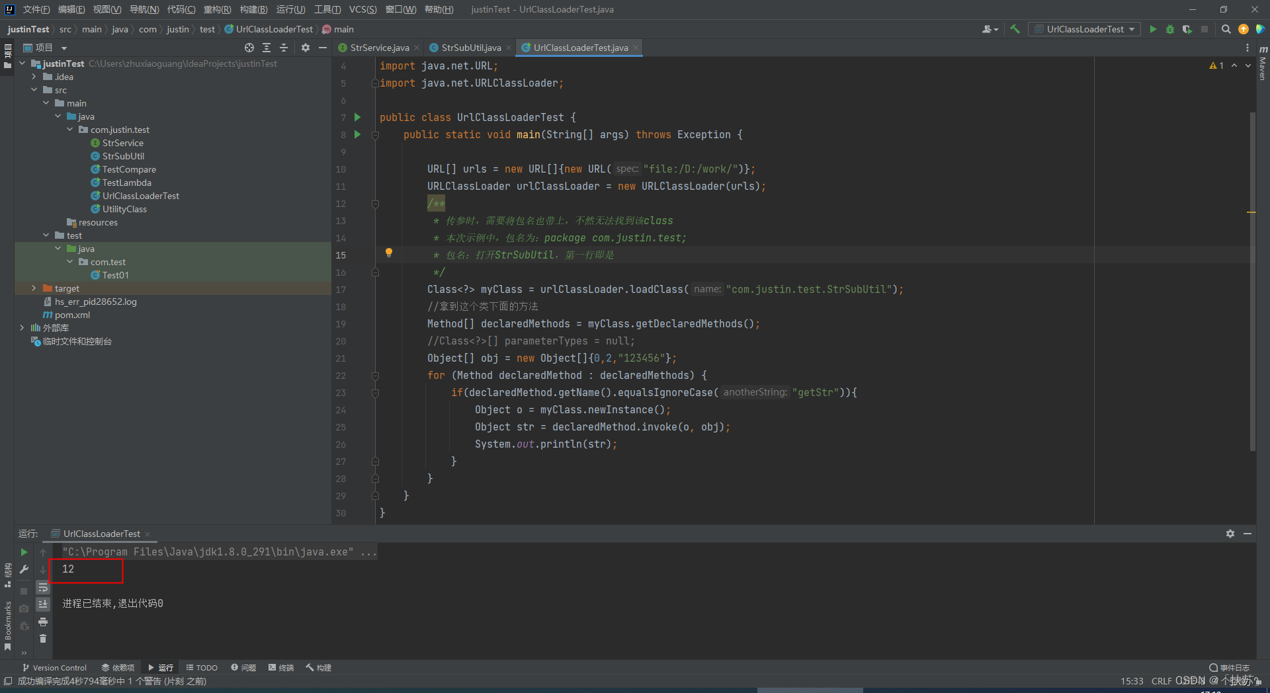Run with coverage using the shield icon
The height and width of the screenshot is (693, 1270).
pyautogui.click(x=1186, y=29)
